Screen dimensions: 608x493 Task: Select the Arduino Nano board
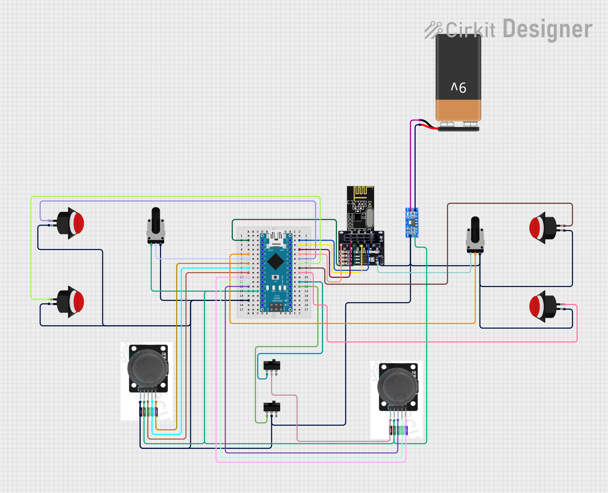(x=276, y=273)
